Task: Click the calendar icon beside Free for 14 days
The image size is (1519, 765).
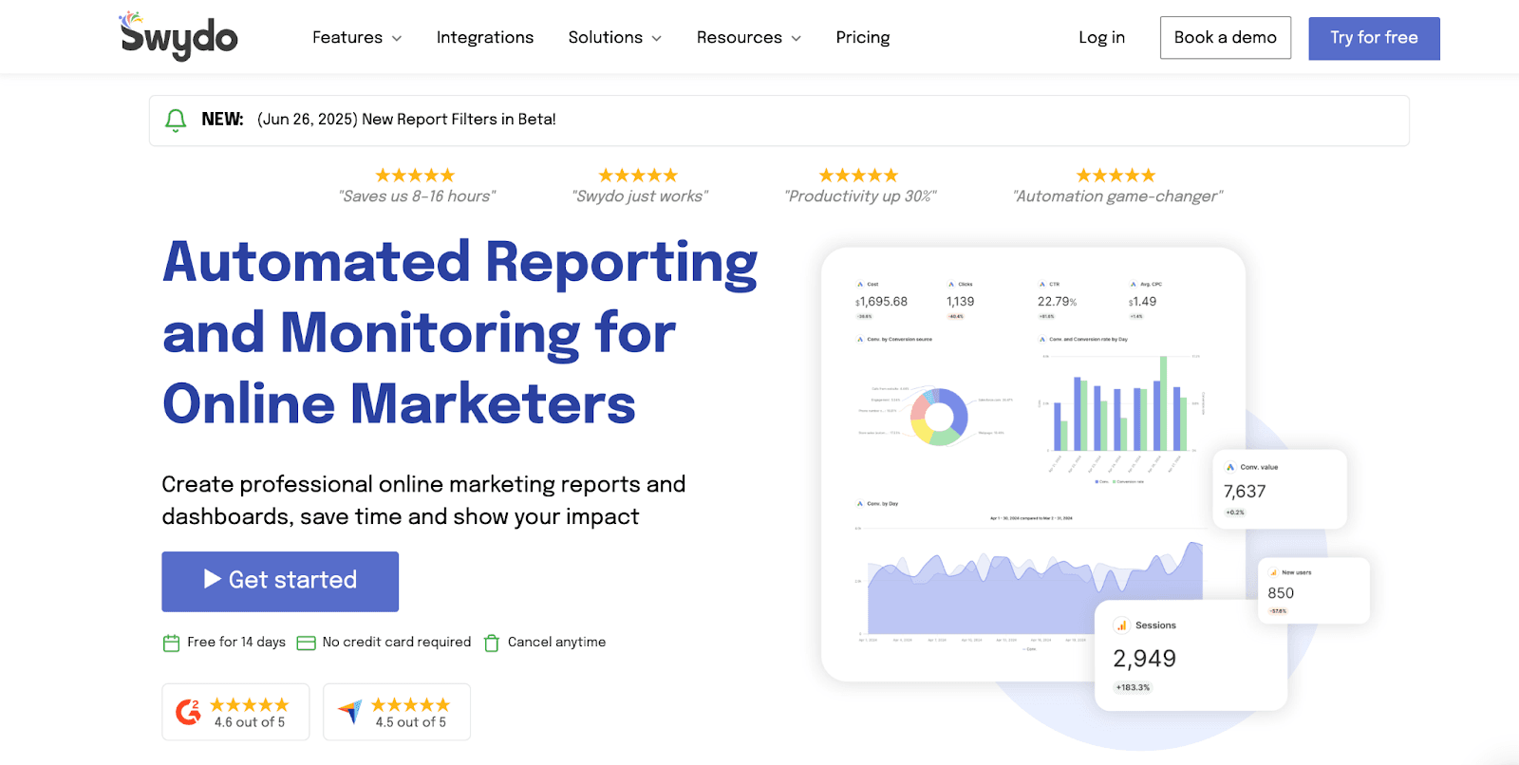Action: [x=171, y=644]
